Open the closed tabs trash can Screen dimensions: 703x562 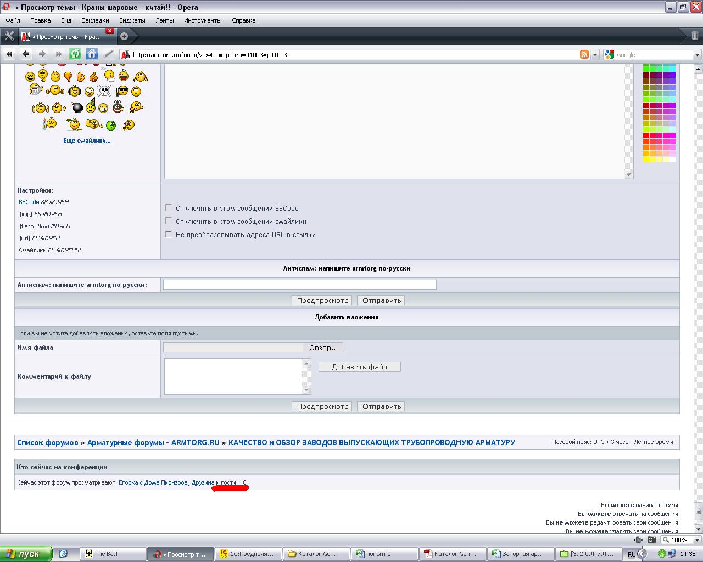695,36
